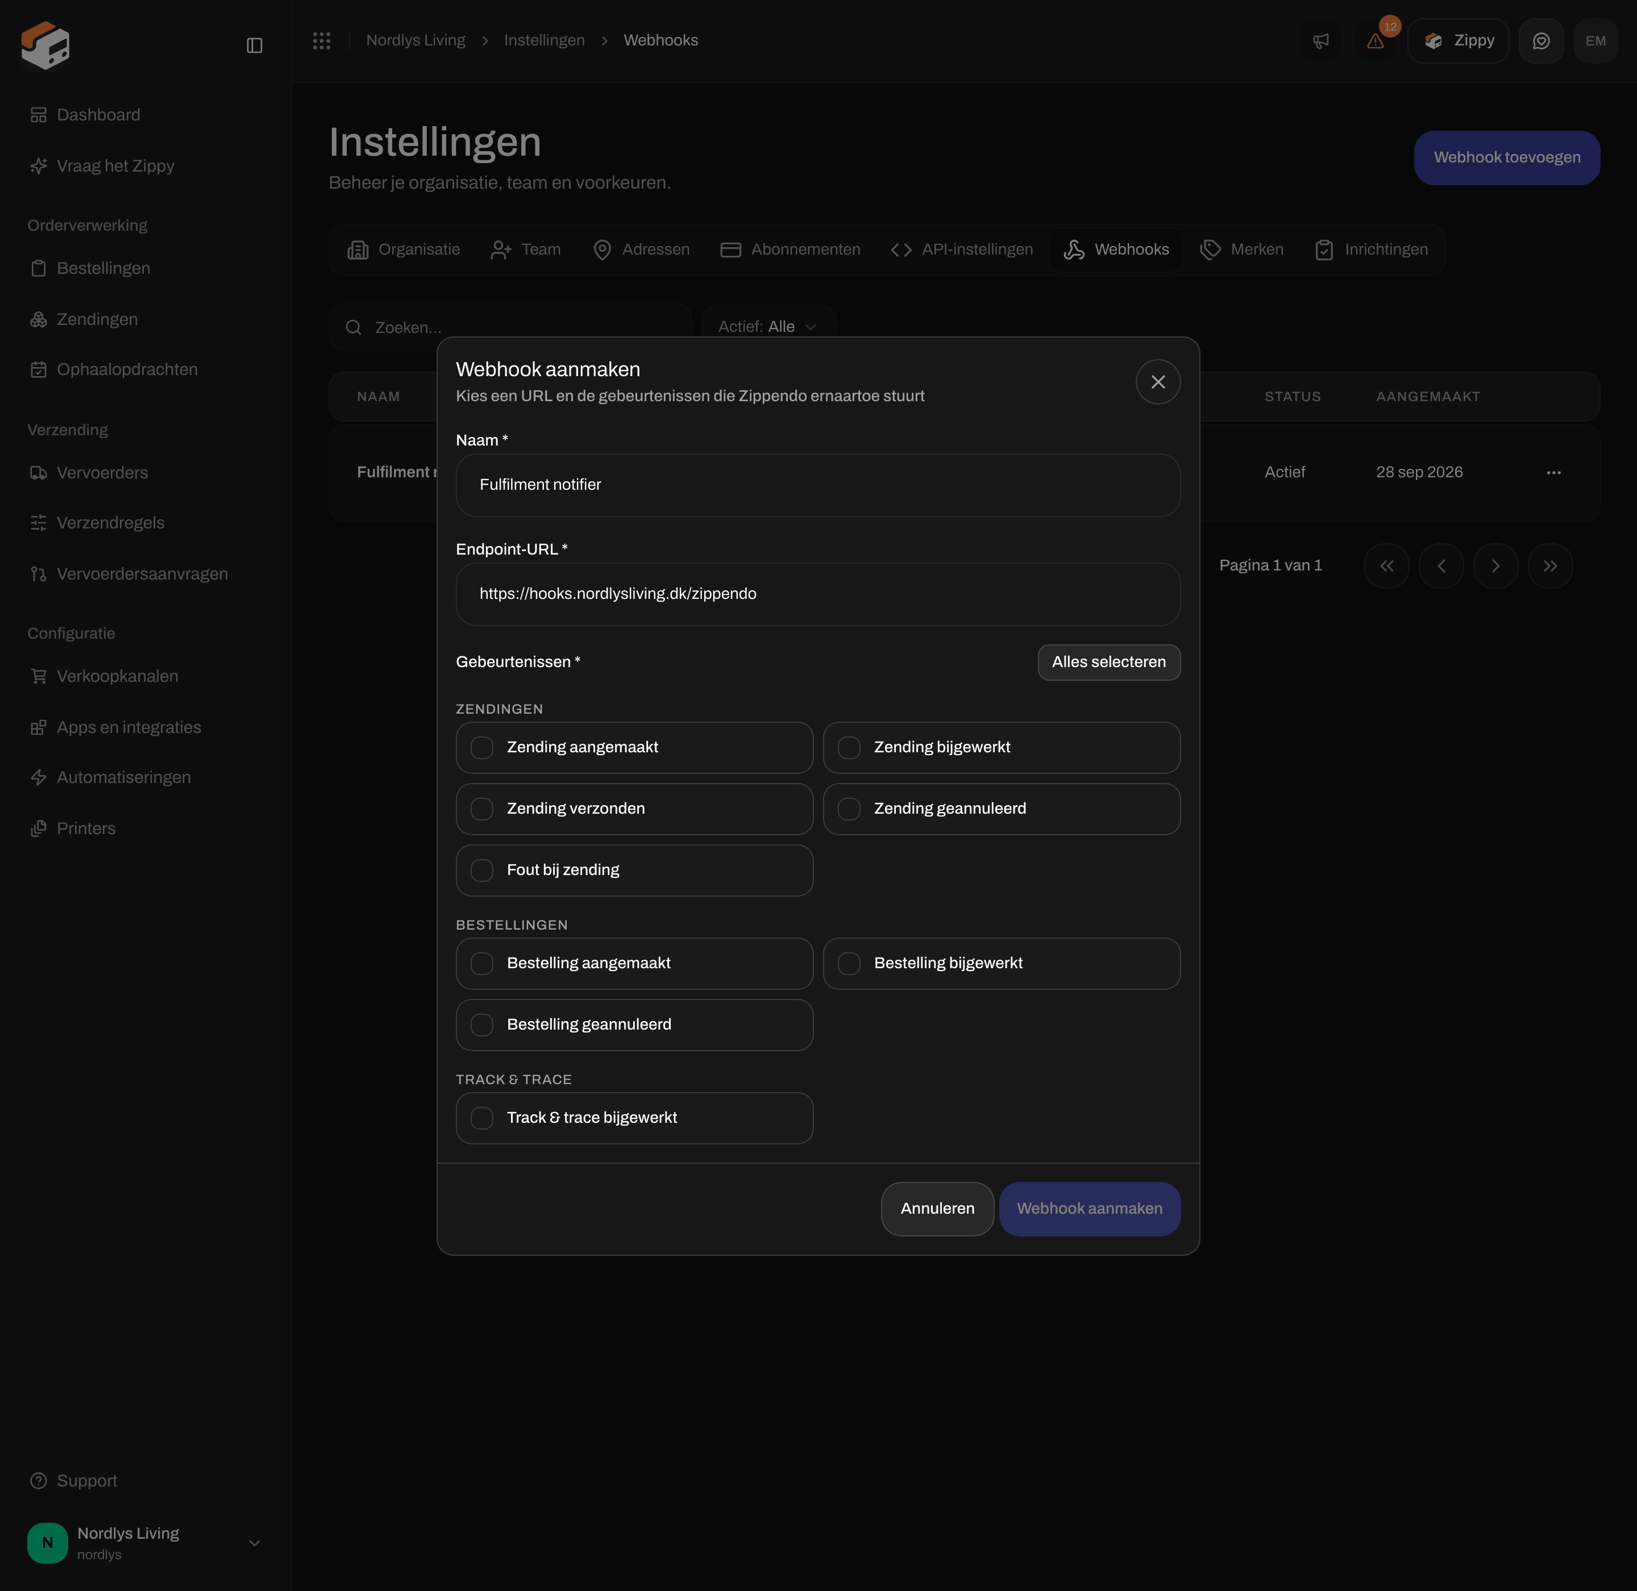The image size is (1637, 1591).
Task: Click the EM user avatar
Action: click(x=1595, y=41)
